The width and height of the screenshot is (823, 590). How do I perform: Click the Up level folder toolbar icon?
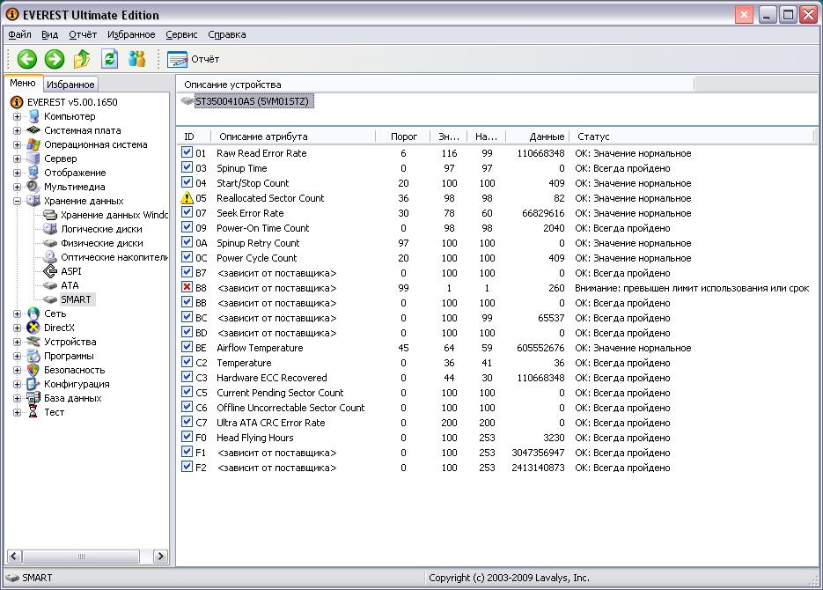click(x=82, y=59)
